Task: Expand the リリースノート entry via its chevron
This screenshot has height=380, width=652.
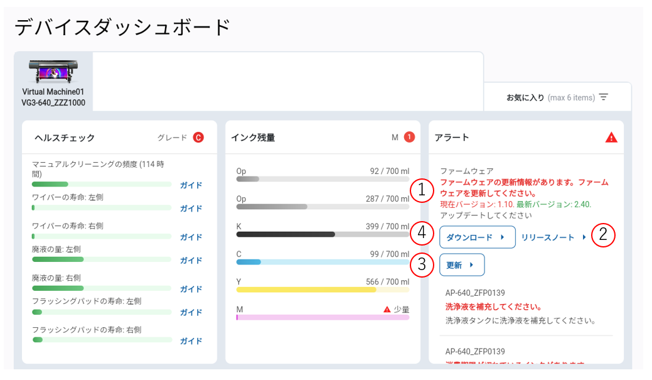Action: coord(584,238)
